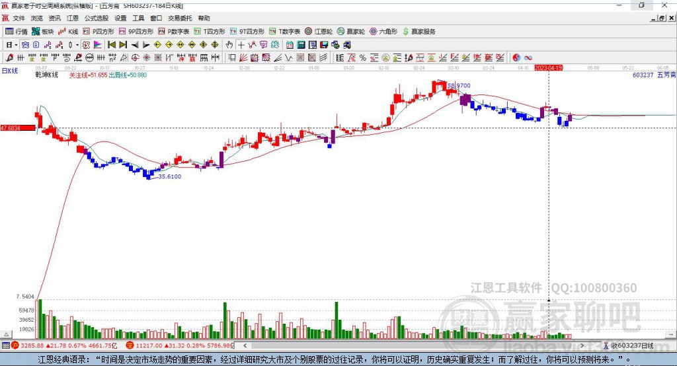Click the 关注线=51.655 label
The image size is (677, 366).
tap(89, 75)
